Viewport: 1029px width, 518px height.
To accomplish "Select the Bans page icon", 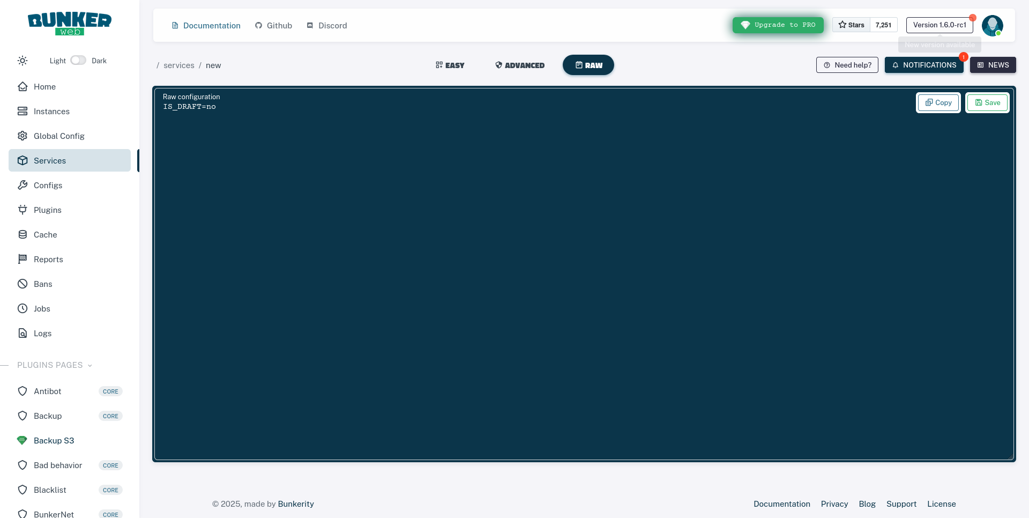I will click(x=22, y=284).
